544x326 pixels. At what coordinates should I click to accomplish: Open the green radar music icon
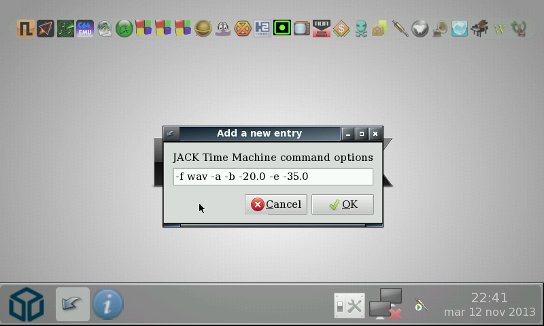click(65, 29)
